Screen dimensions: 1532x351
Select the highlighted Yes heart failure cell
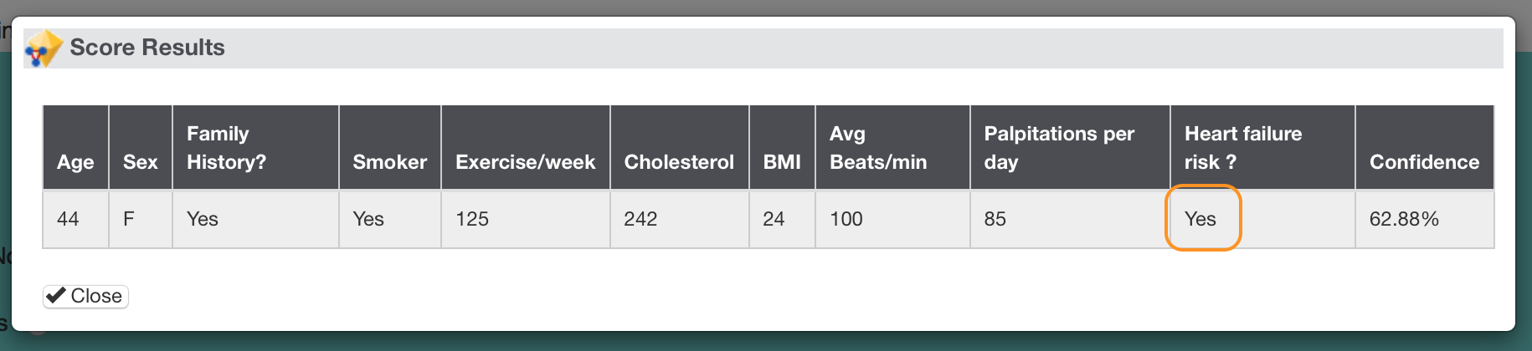coord(1203,218)
